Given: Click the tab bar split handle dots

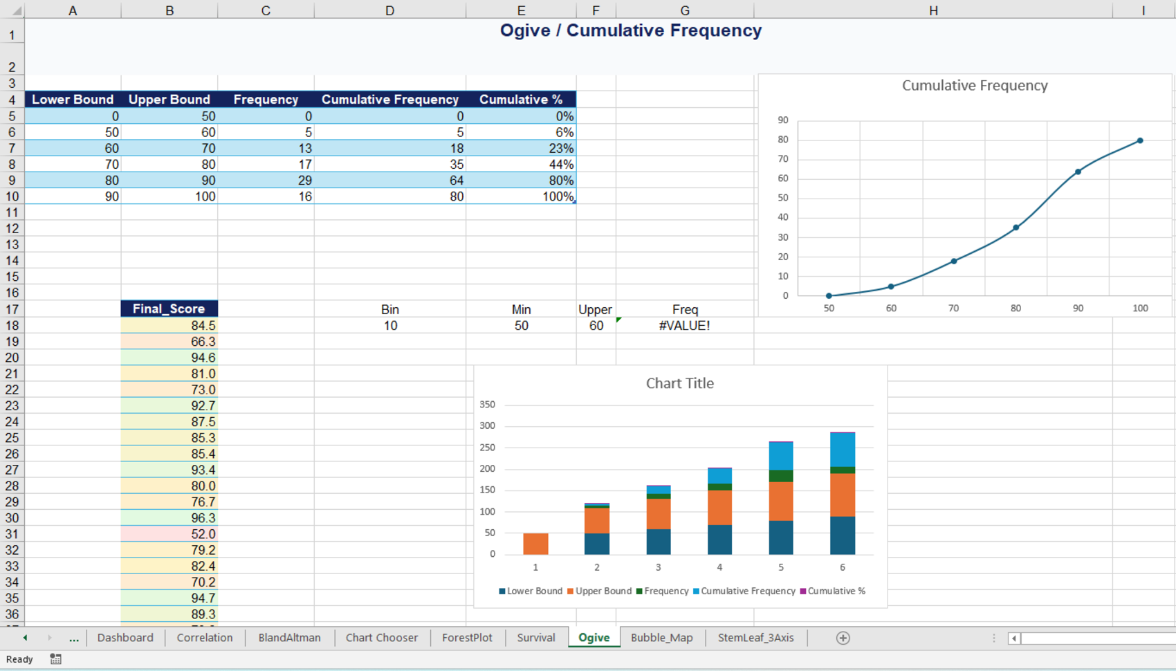Looking at the screenshot, I should [994, 638].
